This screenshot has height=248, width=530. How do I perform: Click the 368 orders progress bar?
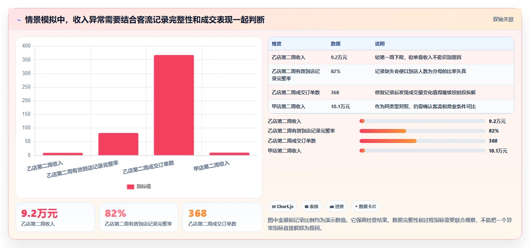pyautogui.click(x=423, y=141)
